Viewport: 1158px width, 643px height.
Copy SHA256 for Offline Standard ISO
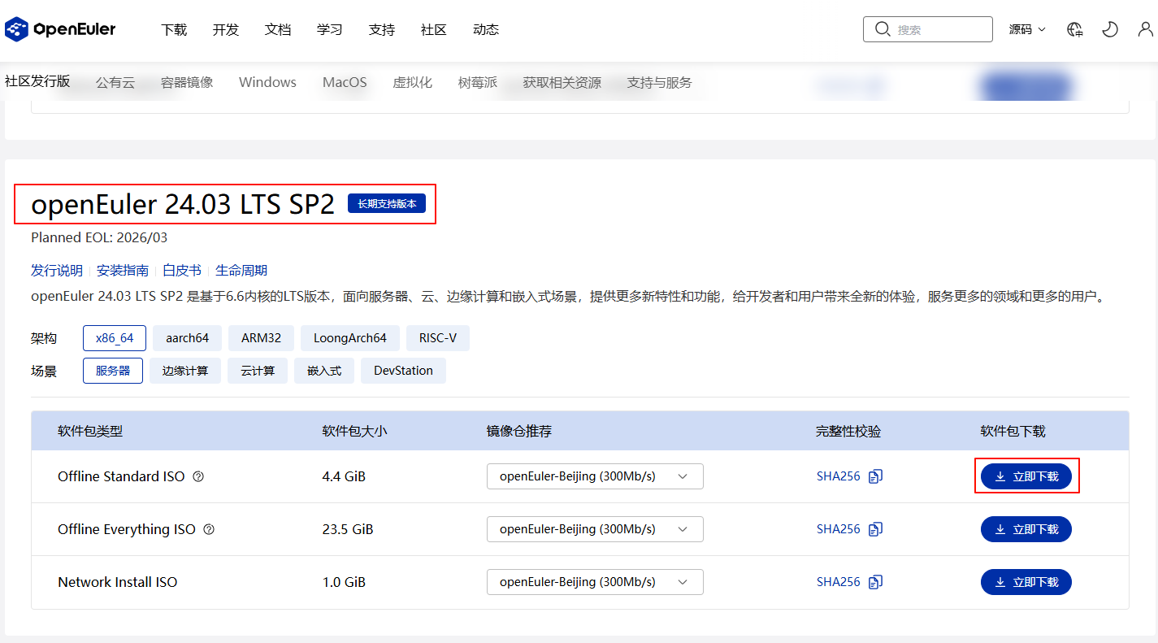(875, 476)
